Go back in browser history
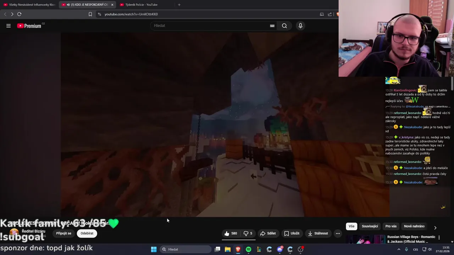454x255 pixels. (5, 14)
